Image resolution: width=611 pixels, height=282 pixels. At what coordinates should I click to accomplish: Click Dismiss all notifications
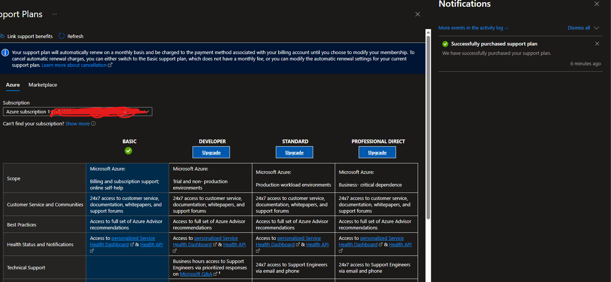point(579,28)
